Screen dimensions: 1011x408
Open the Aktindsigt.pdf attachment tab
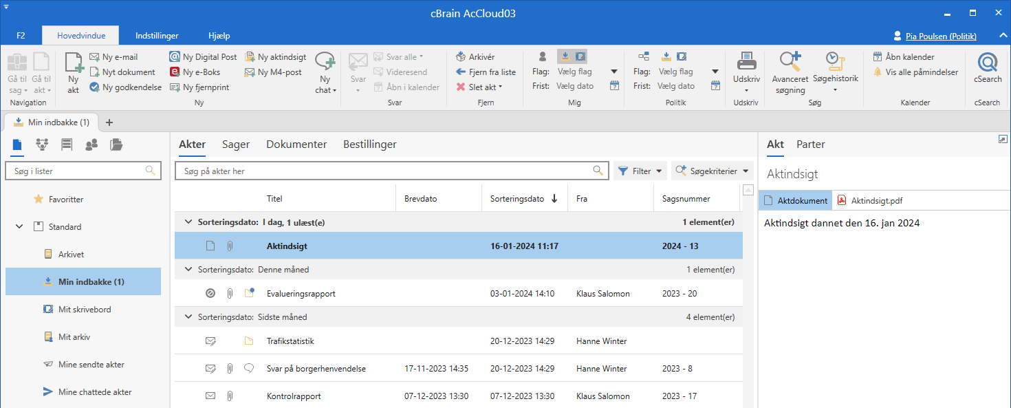[870, 201]
